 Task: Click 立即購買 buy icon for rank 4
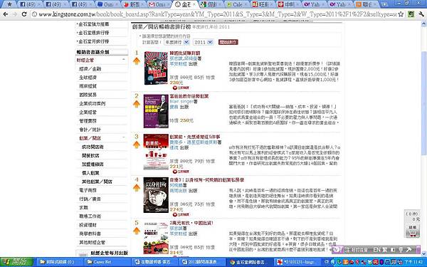click(x=181, y=214)
